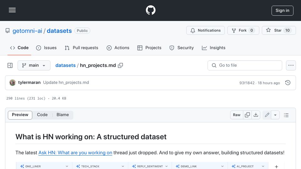The width and height of the screenshot is (301, 169).
Task: Select the Code tab
Action: 19,48
